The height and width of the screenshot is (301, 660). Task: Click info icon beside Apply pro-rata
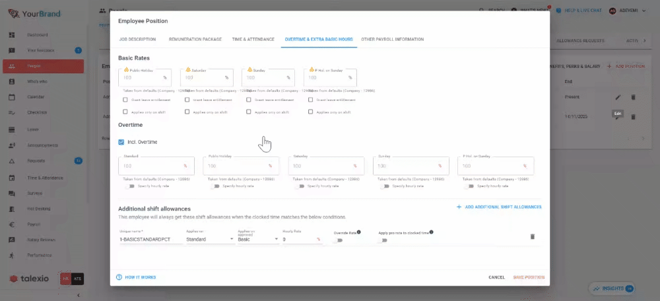coord(432,232)
